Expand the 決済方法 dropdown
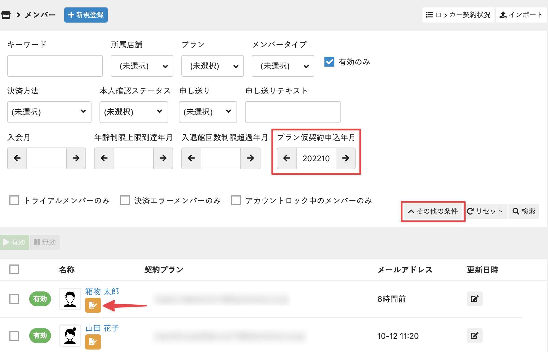The image size is (548, 352). click(x=49, y=112)
